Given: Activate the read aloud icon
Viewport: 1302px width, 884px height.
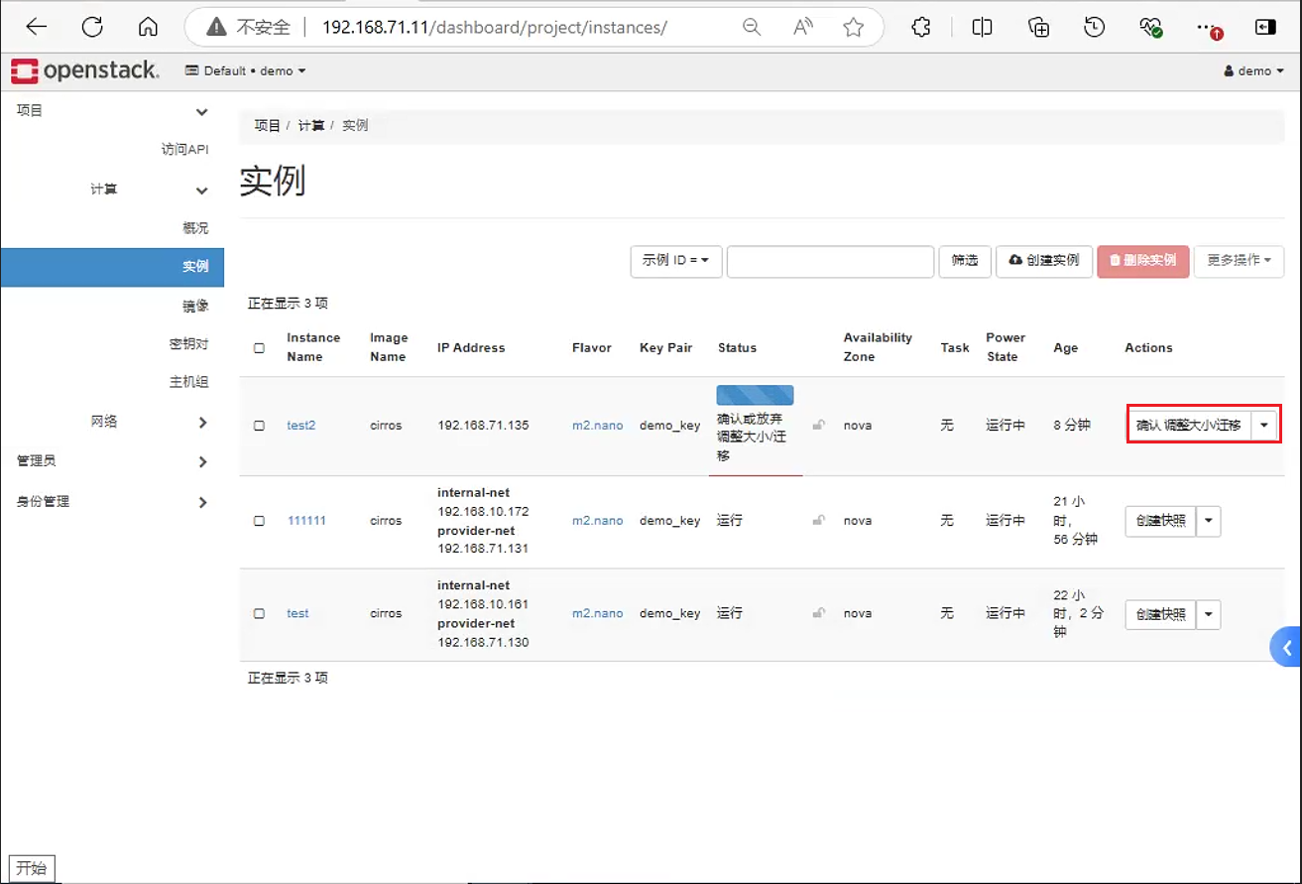Looking at the screenshot, I should tap(803, 28).
